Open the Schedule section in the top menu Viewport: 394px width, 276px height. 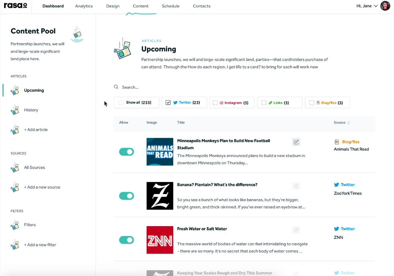[170, 6]
